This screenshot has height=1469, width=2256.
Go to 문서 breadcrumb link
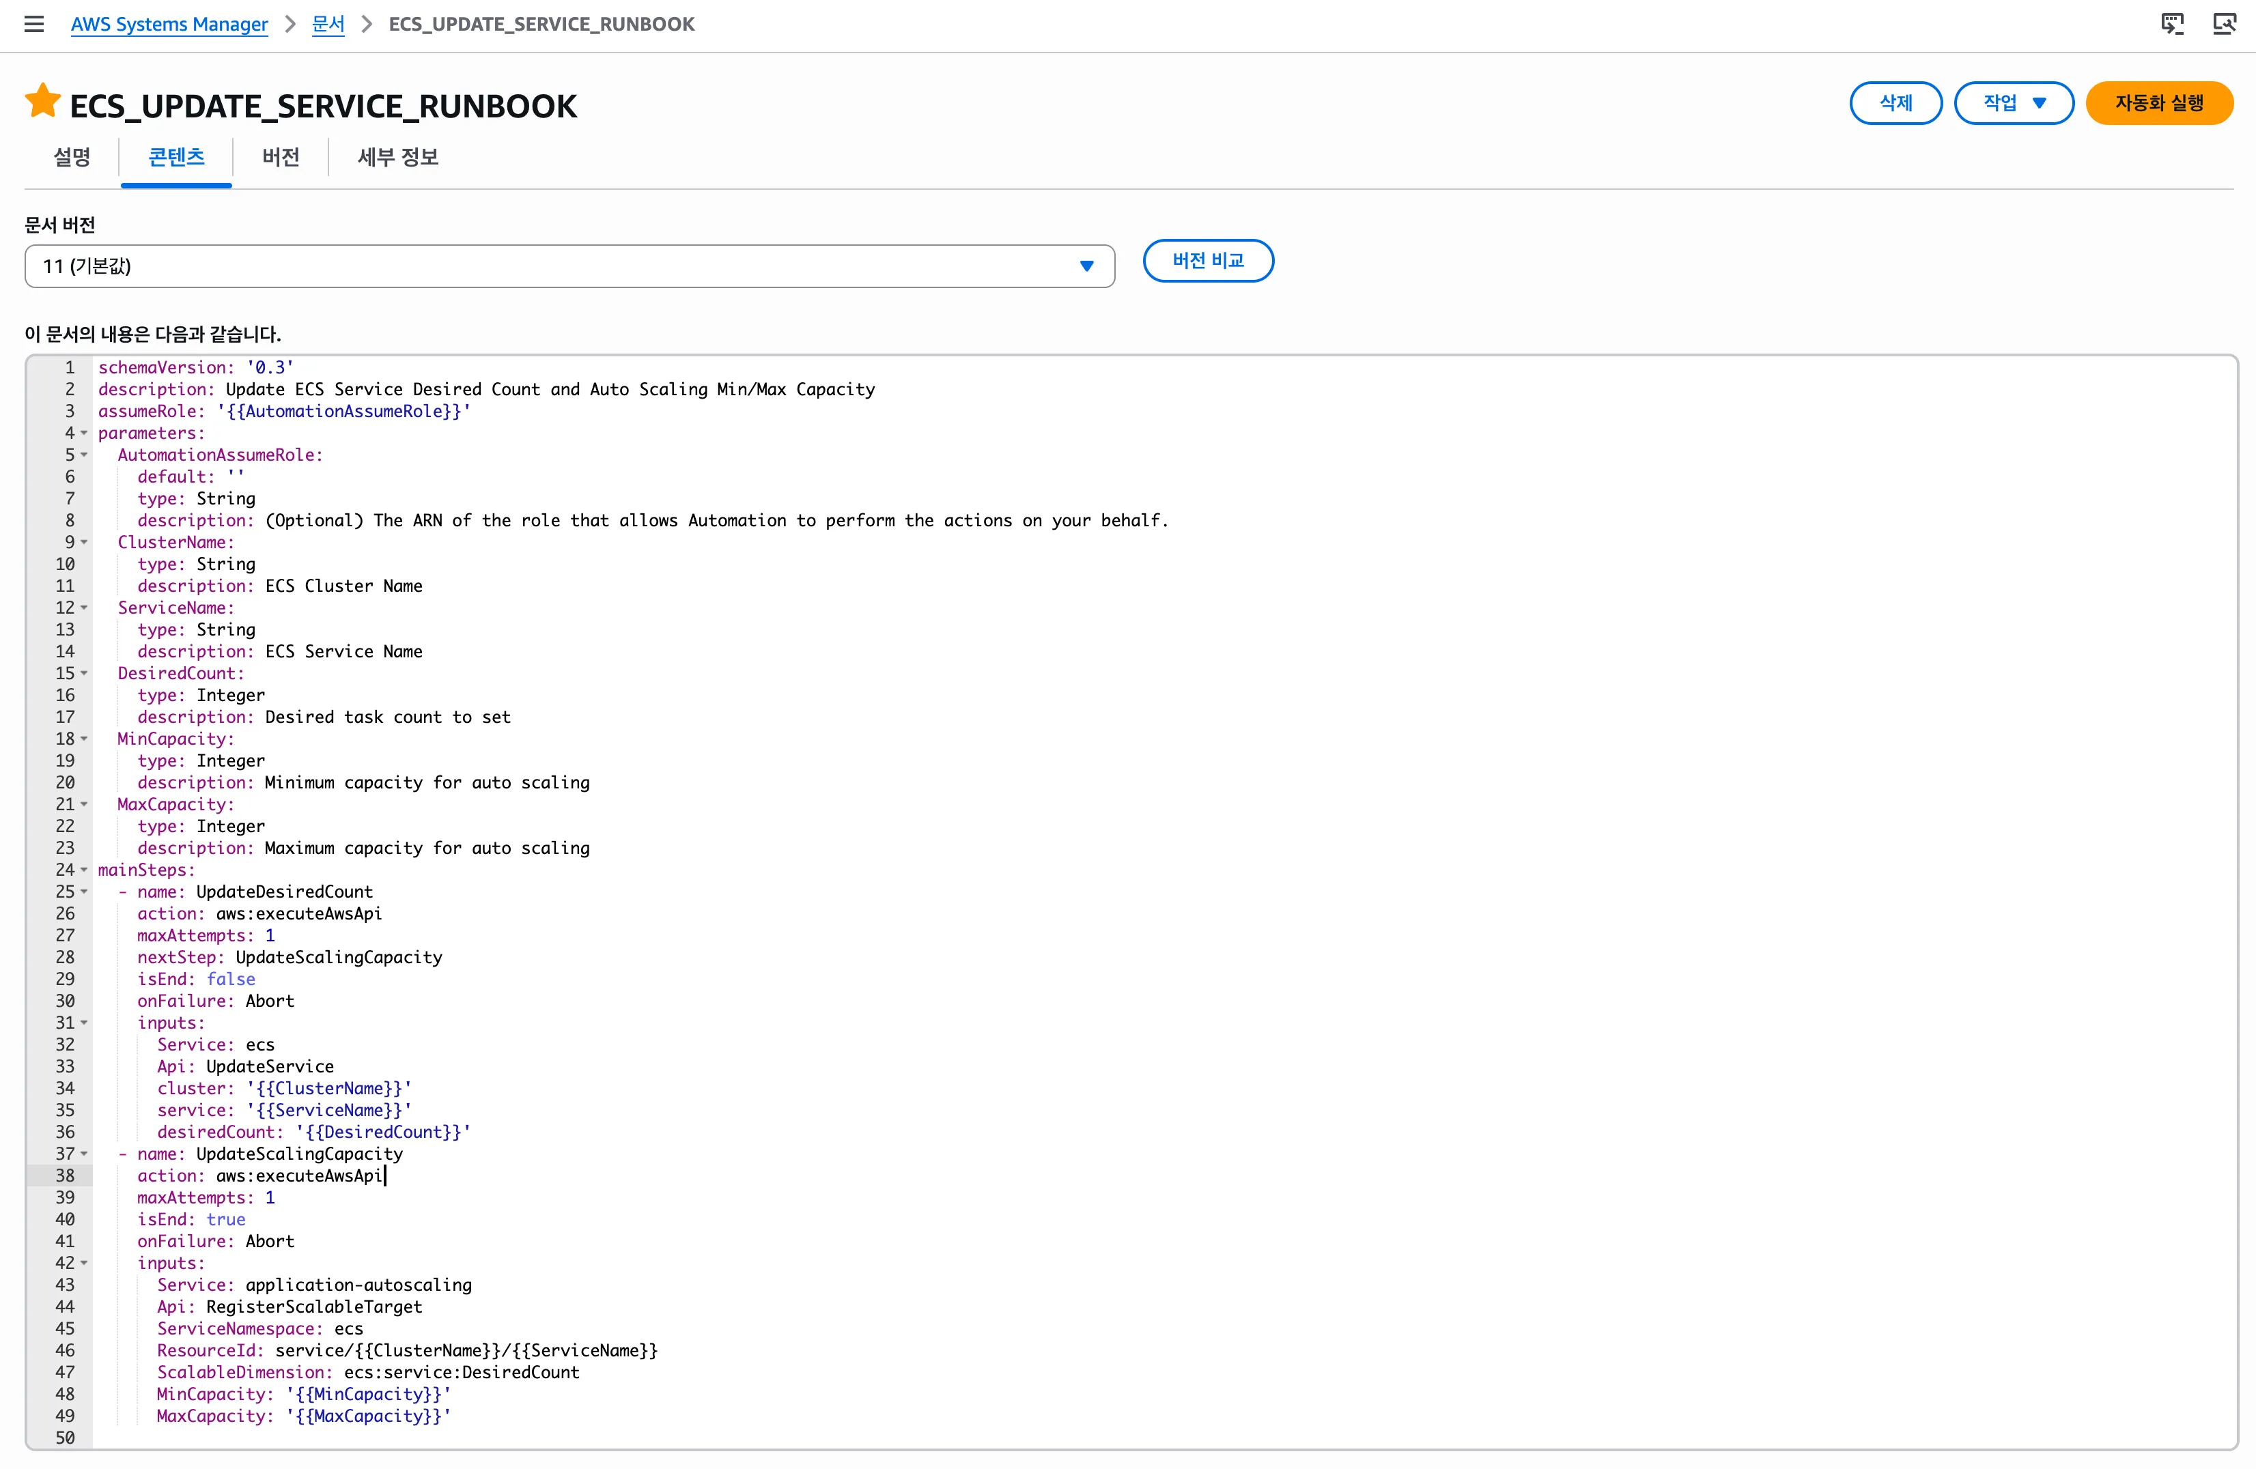[328, 24]
